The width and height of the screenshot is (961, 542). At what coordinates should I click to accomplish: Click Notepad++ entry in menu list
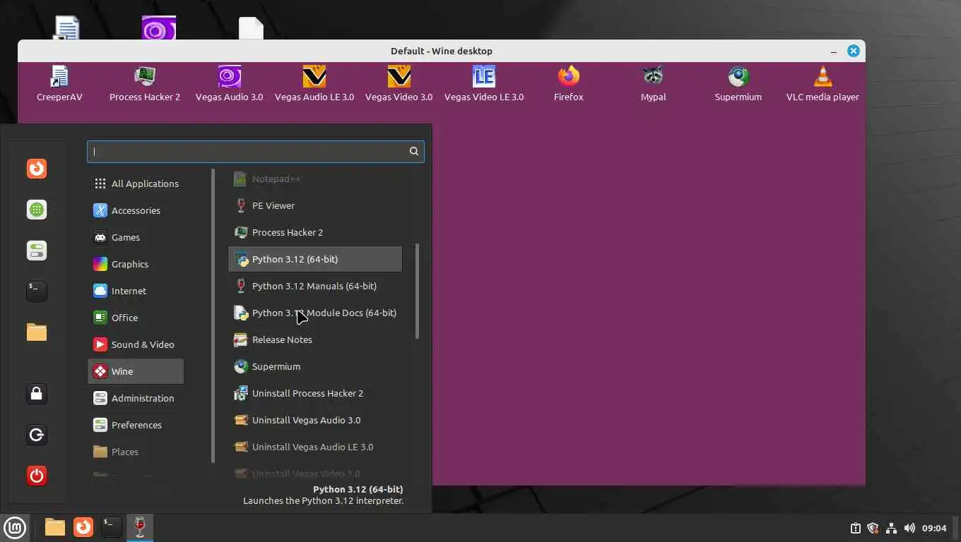pos(315,179)
